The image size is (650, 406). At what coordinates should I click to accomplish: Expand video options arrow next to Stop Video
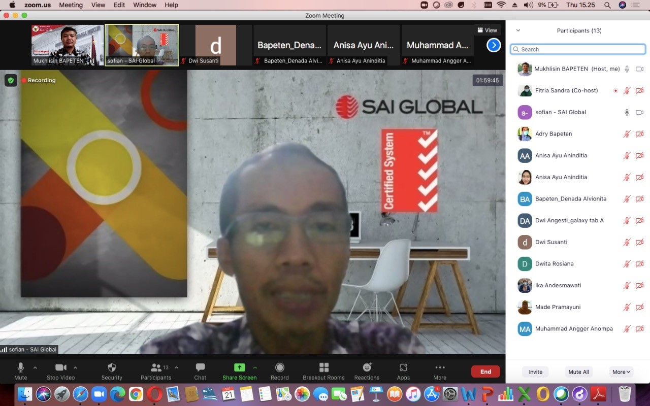75,367
